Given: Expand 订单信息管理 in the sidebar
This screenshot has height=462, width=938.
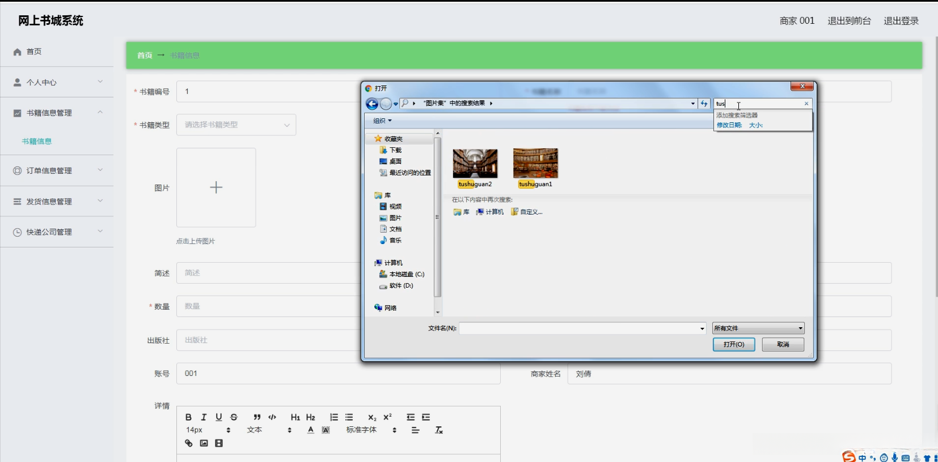Looking at the screenshot, I should pos(57,170).
